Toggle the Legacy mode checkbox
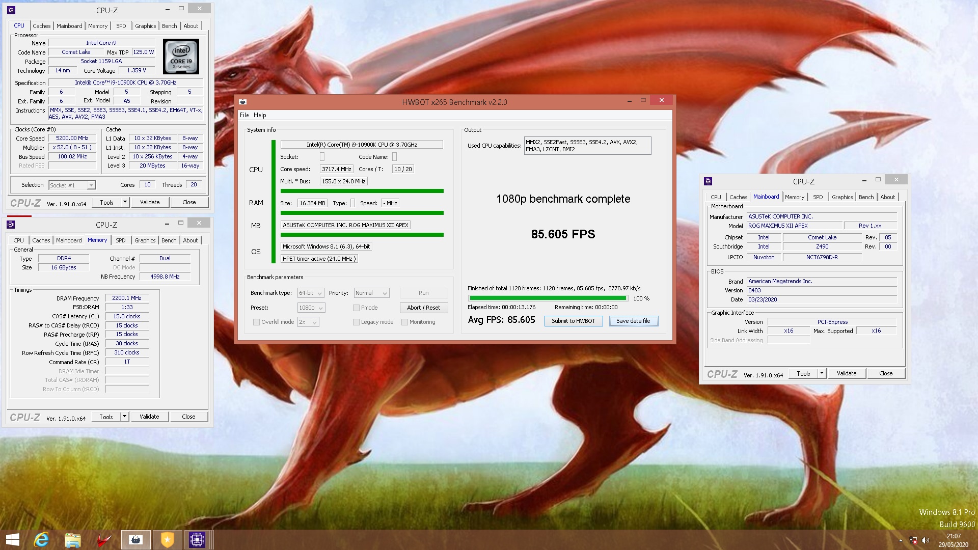978x550 pixels. 356,322
